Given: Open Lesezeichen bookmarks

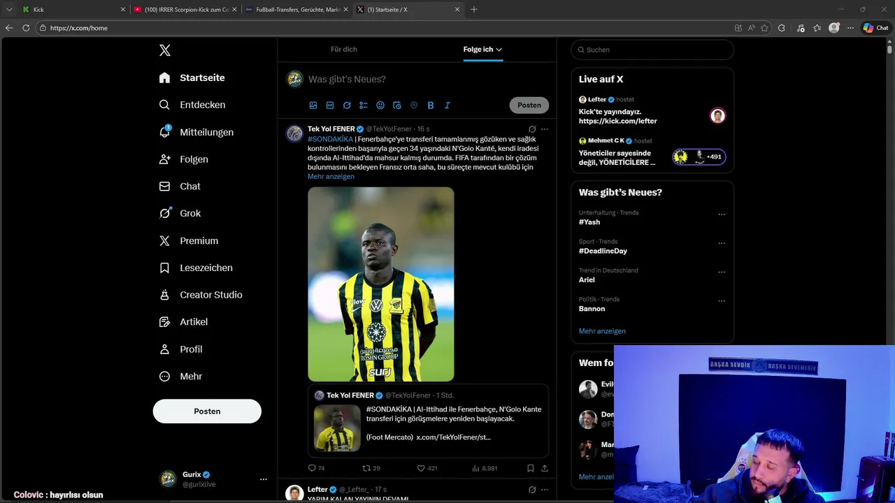Looking at the screenshot, I should click(195, 268).
